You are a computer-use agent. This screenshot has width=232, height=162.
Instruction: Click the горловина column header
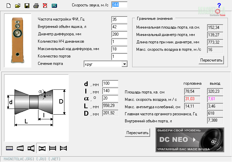(192, 84)
